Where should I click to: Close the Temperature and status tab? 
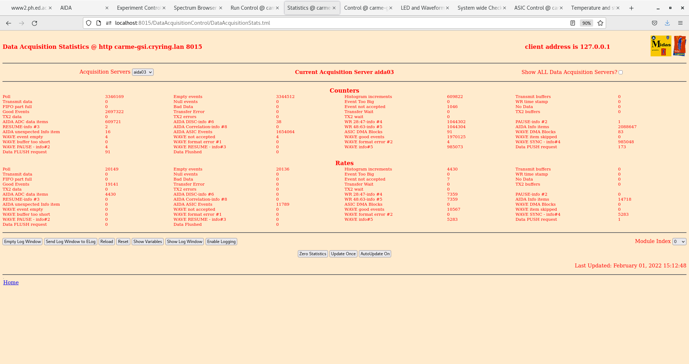click(x=618, y=8)
